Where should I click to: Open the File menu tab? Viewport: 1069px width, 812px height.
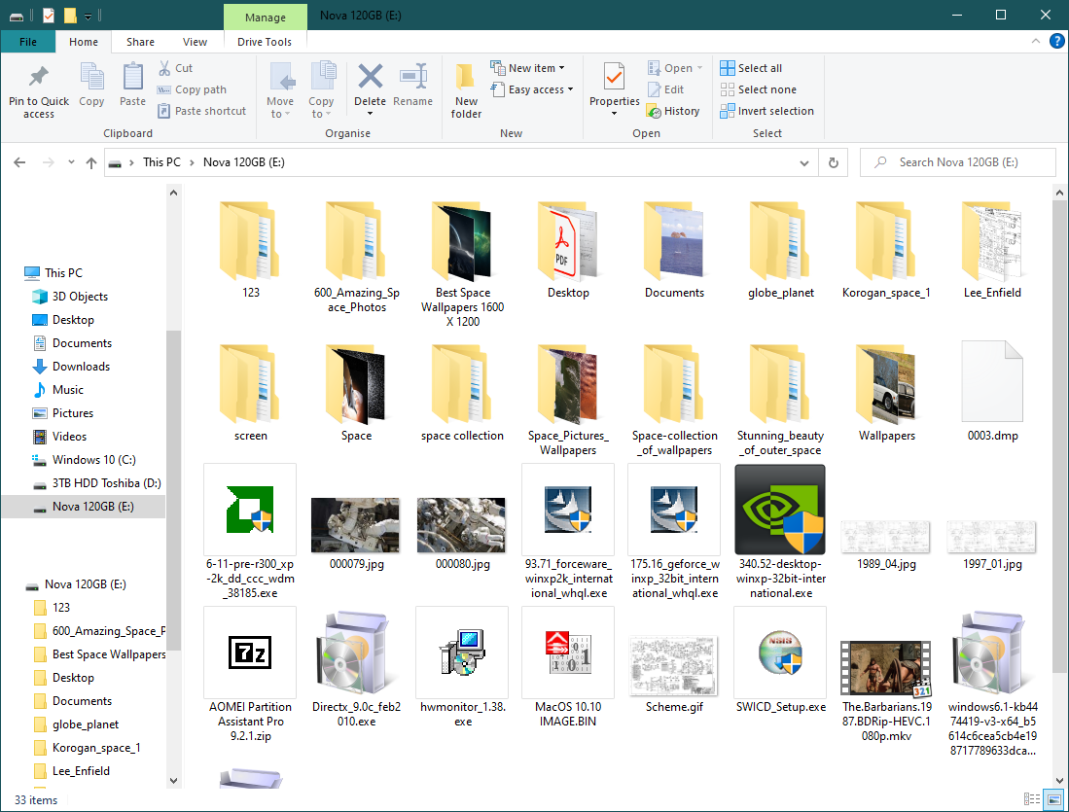tap(28, 42)
